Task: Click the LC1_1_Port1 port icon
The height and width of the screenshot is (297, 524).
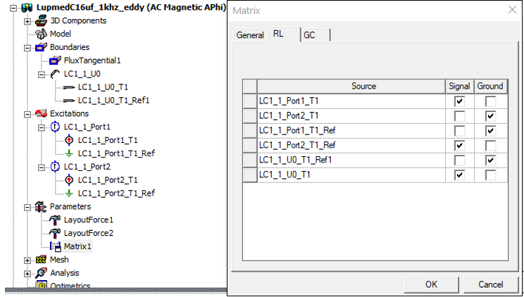Action: coord(55,127)
